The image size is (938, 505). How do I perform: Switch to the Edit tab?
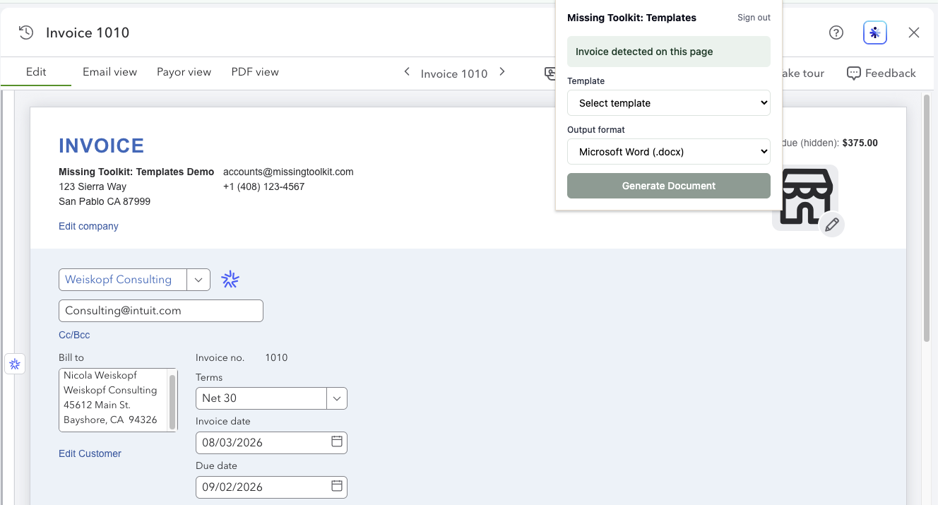coord(36,72)
